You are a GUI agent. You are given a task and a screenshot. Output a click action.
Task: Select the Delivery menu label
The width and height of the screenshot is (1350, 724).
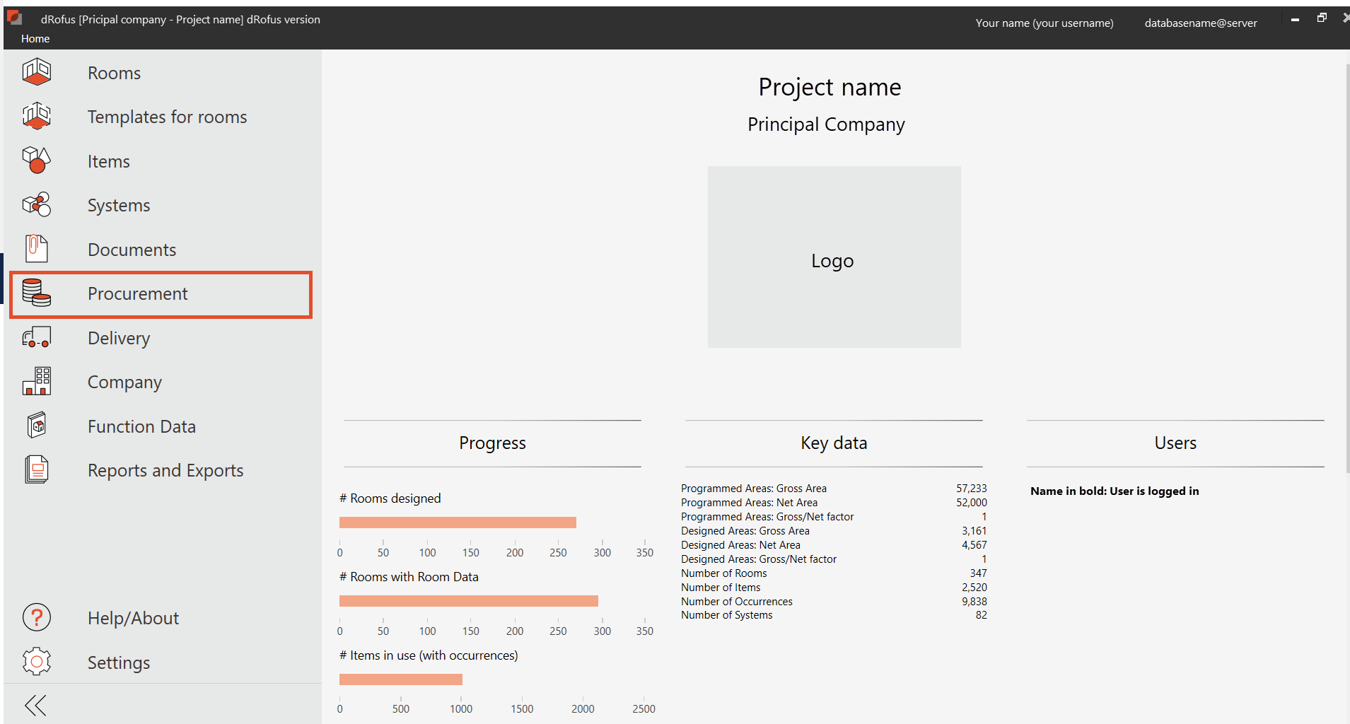point(119,338)
